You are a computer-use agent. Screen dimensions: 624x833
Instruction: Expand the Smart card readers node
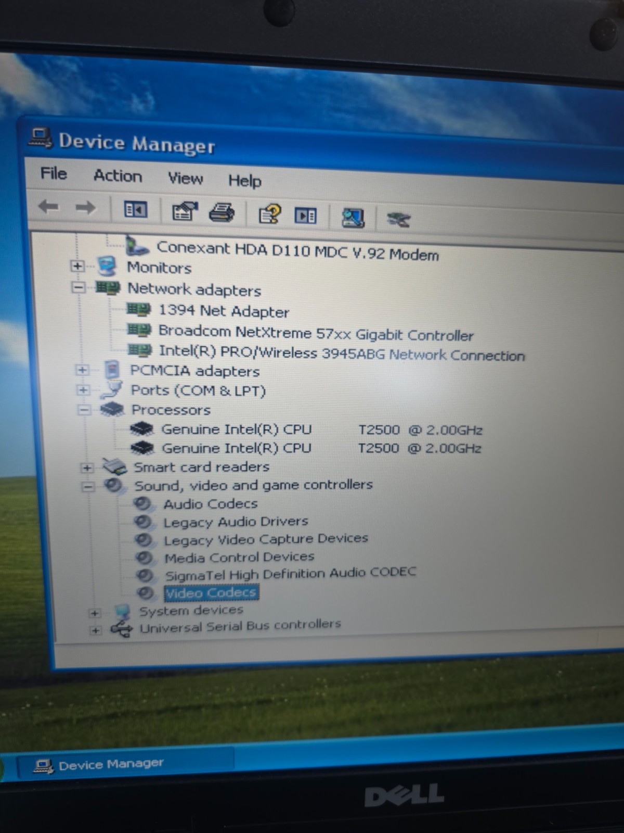click(87, 468)
